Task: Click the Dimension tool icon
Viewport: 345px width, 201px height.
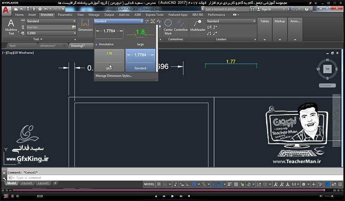Action: pos(85,25)
